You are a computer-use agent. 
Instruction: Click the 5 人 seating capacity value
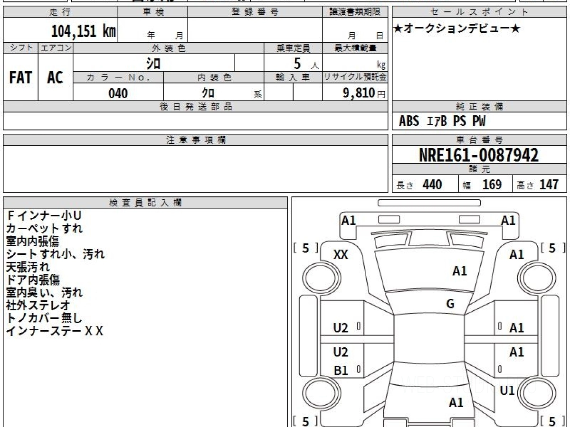[x=306, y=63]
